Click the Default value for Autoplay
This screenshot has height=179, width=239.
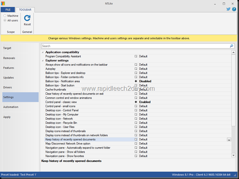click(x=143, y=69)
